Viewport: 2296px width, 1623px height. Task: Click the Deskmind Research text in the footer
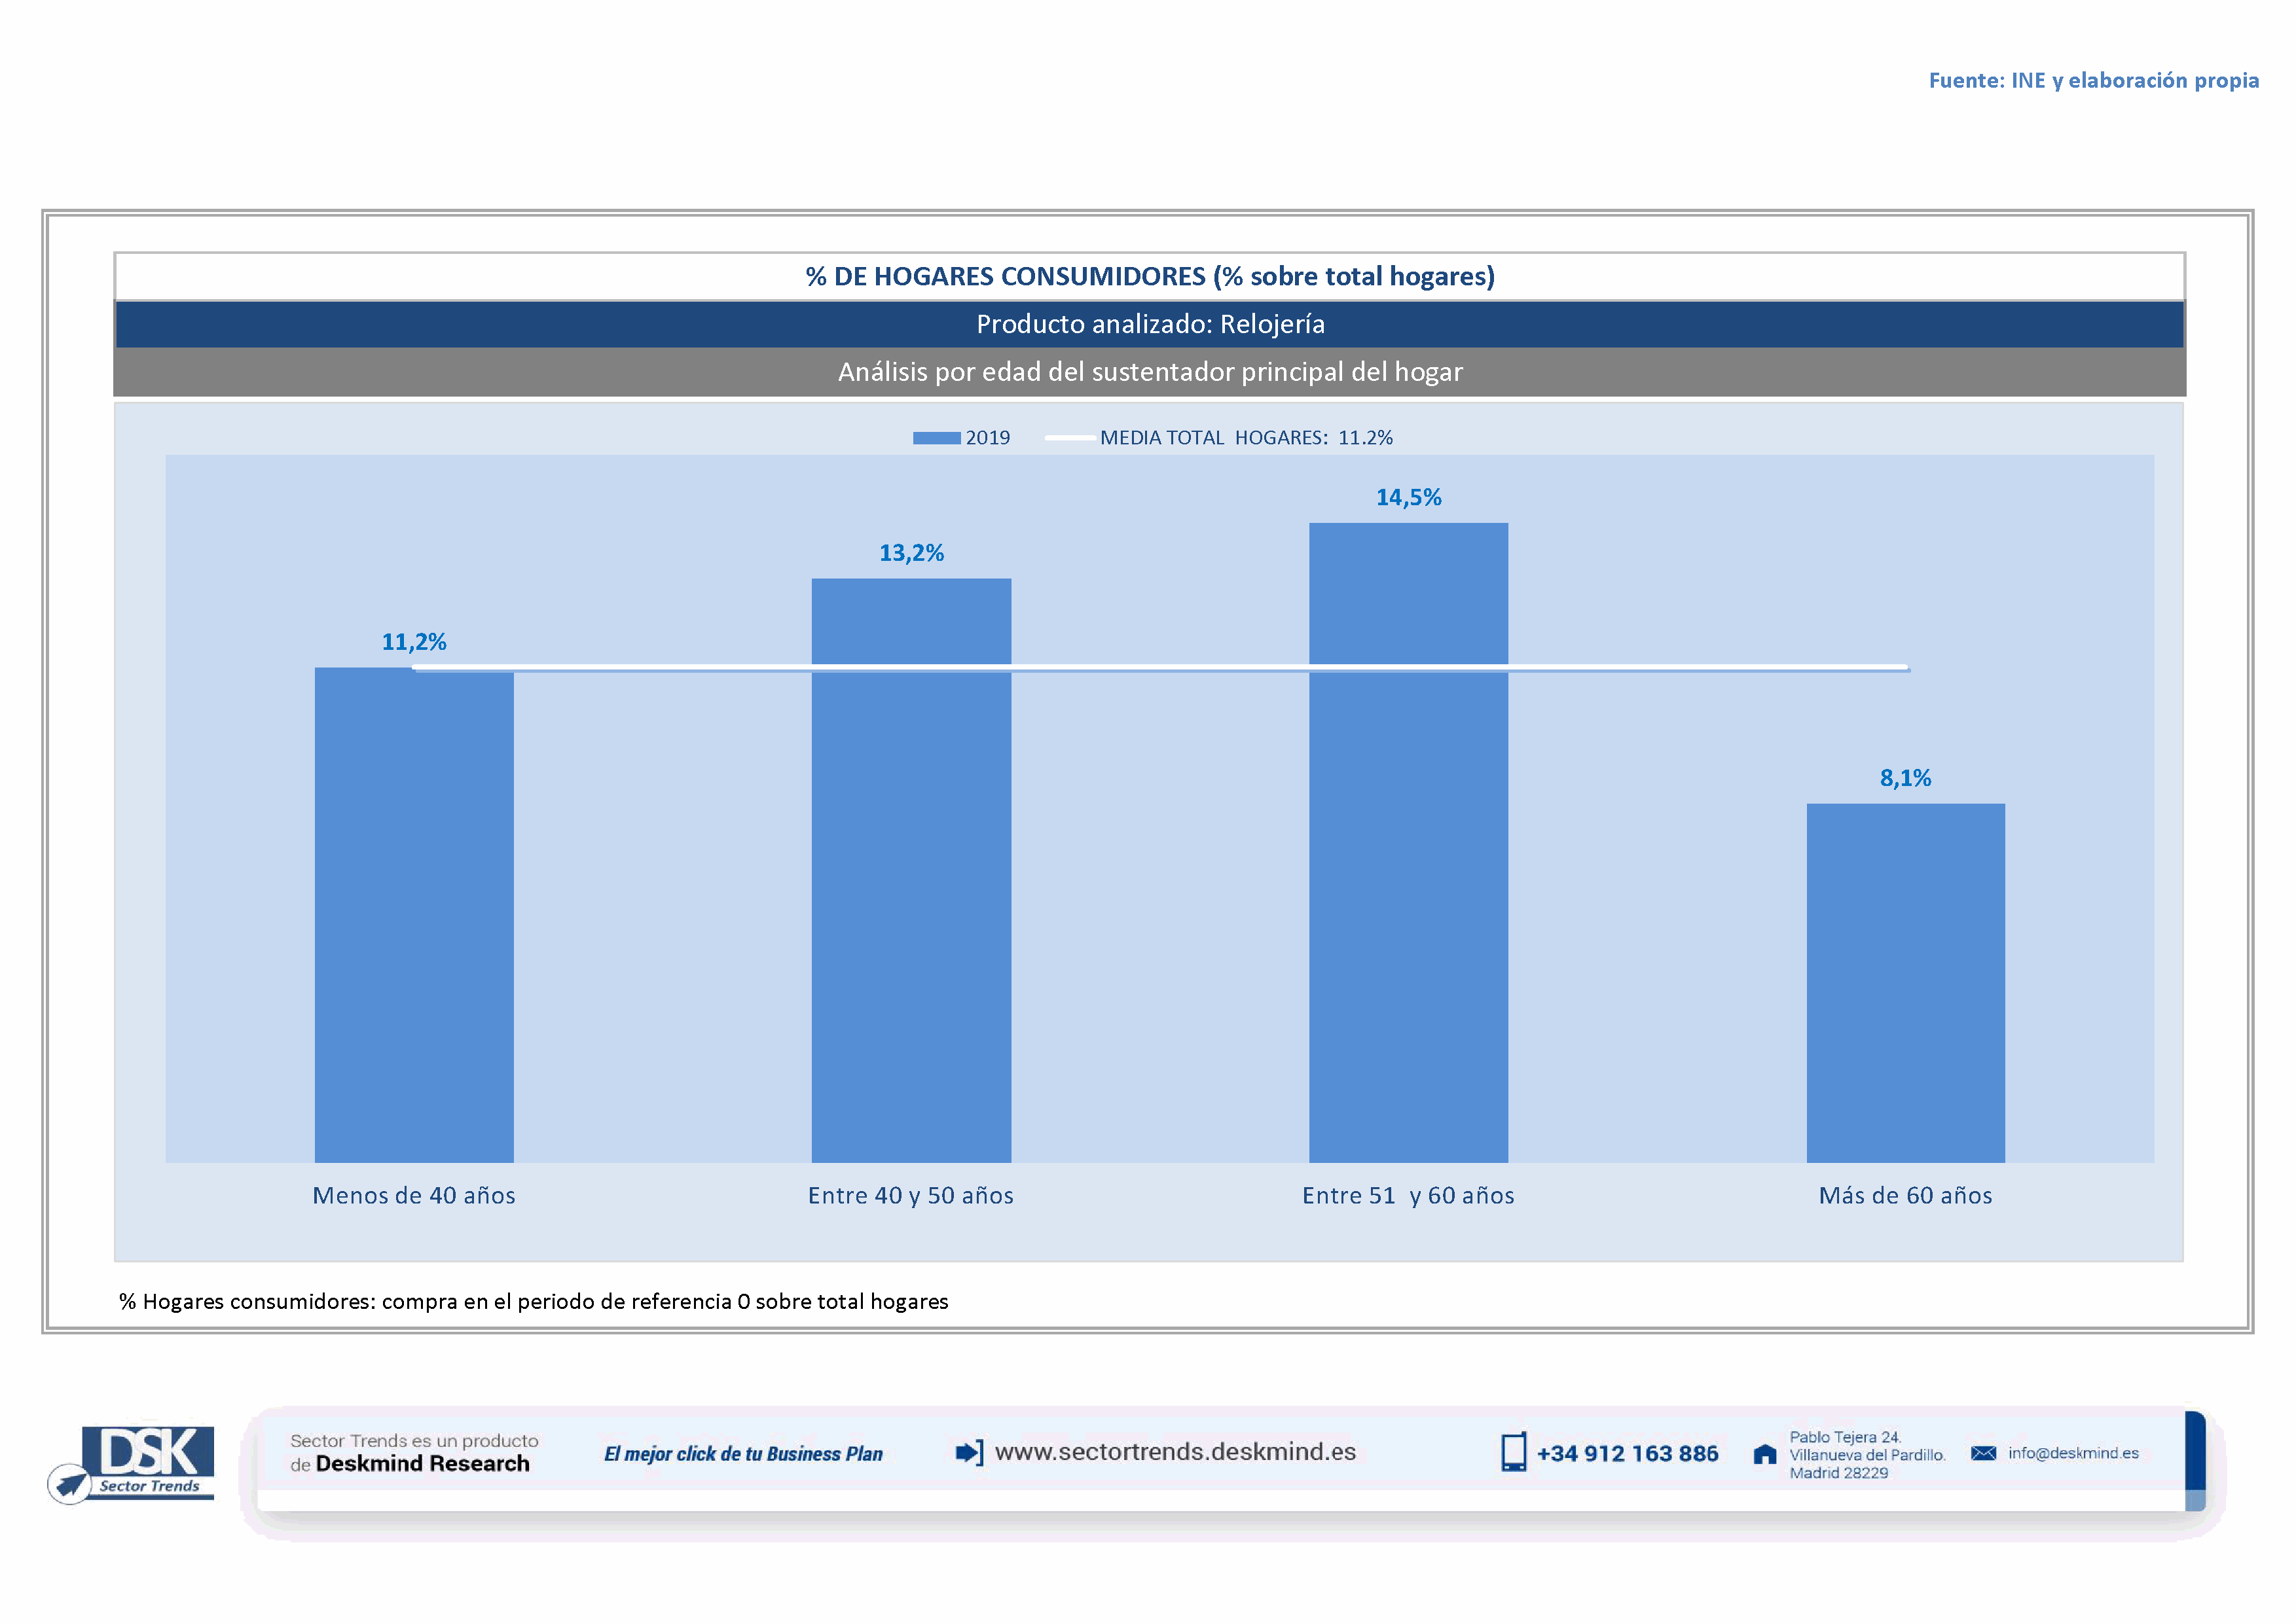pyautogui.click(x=422, y=1464)
